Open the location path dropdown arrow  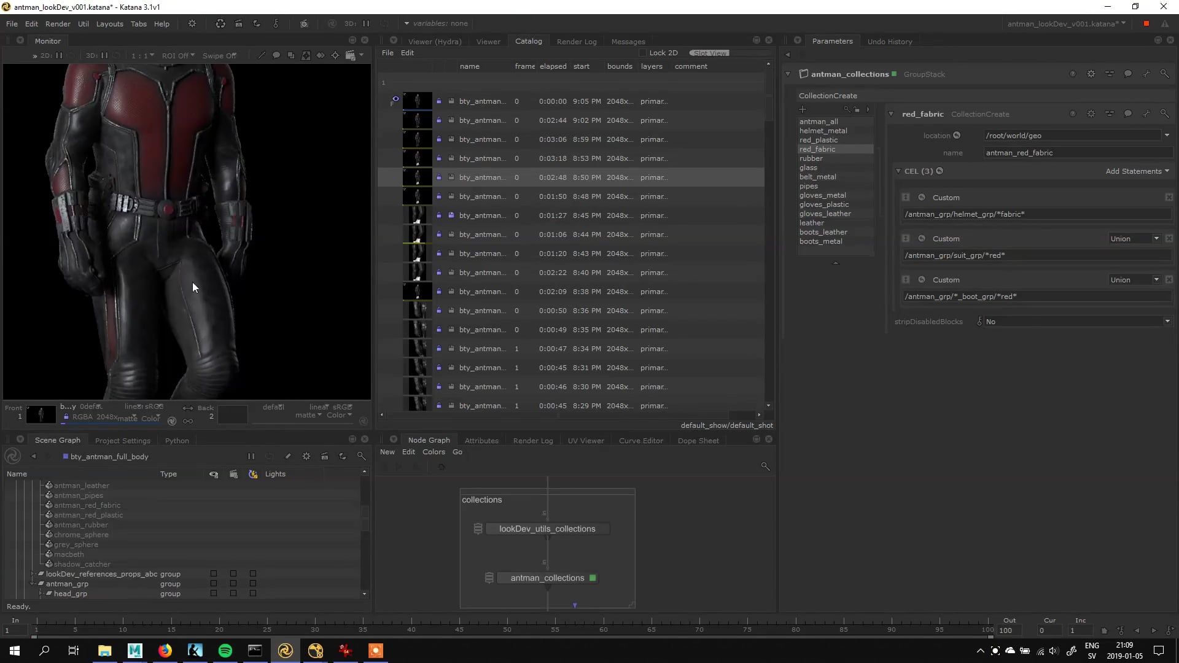1167,136
